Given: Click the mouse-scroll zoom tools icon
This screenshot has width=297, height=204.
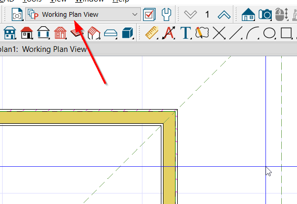Looking at the screenshot, I should [282, 14].
